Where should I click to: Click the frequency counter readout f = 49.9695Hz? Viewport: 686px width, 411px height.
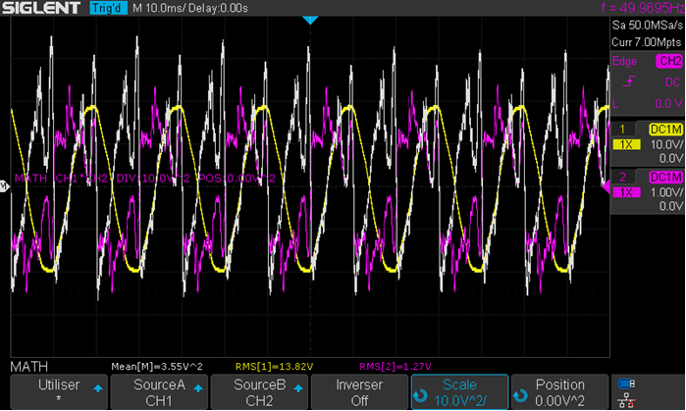(643, 8)
